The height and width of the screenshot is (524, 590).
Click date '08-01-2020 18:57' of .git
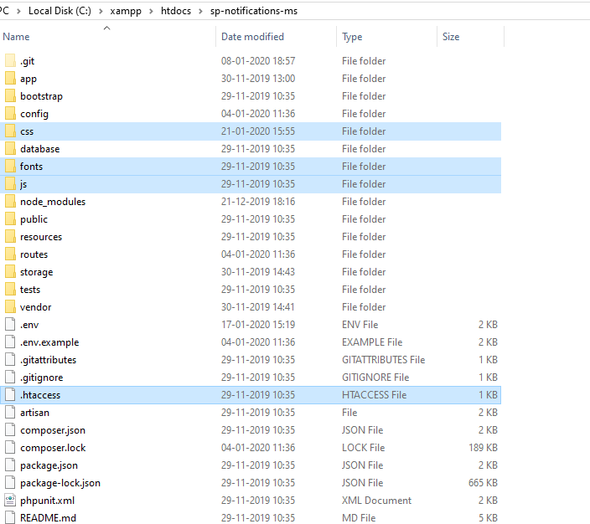(x=258, y=61)
